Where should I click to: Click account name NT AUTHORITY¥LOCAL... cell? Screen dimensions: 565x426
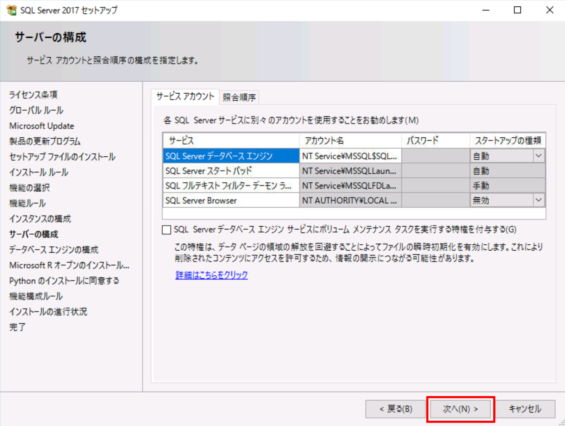pyautogui.click(x=351, y=200)
